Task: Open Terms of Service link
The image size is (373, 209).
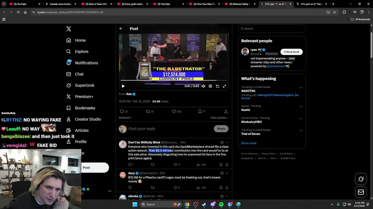Action: tap(249, 154)
